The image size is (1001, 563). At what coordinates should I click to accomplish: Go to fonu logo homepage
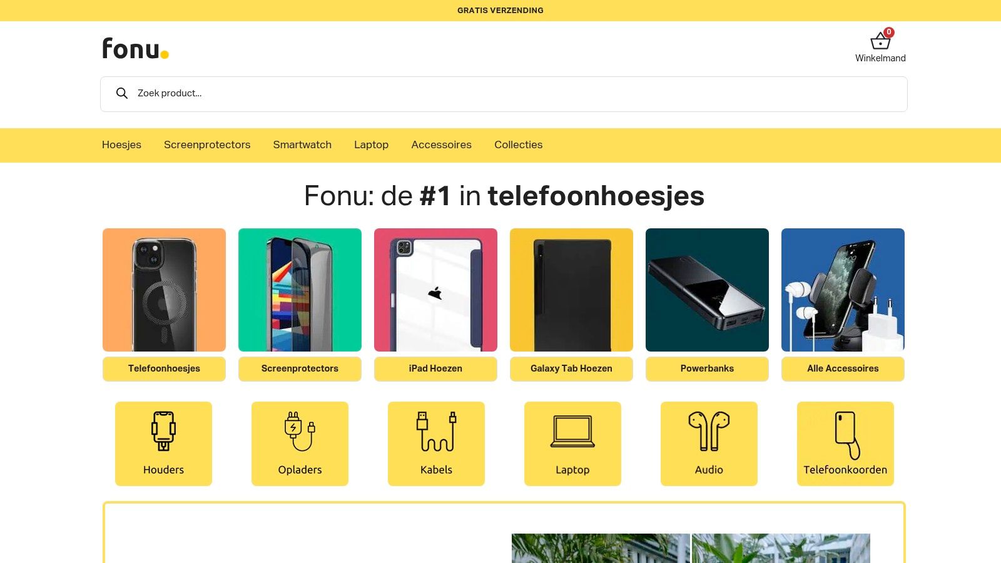click(135, 48)
